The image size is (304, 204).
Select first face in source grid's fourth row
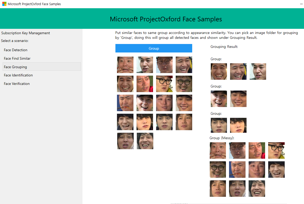tap(125, 122)
